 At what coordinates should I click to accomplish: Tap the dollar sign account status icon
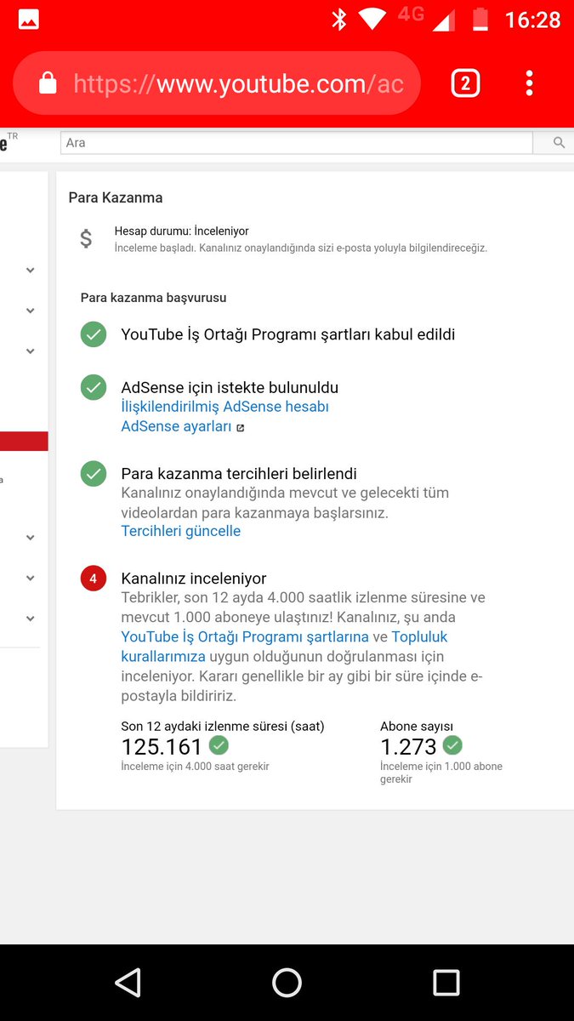[x=86, y=239]
